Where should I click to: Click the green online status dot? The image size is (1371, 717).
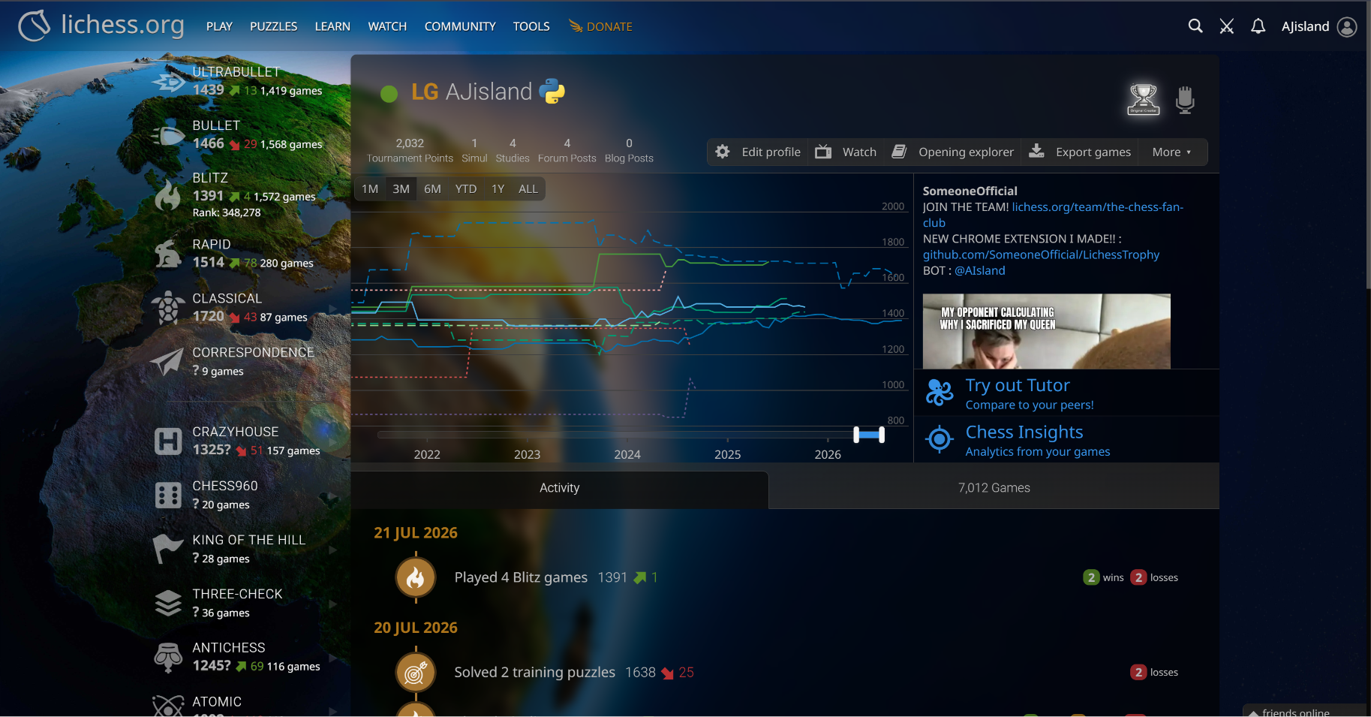click(389, 94)
